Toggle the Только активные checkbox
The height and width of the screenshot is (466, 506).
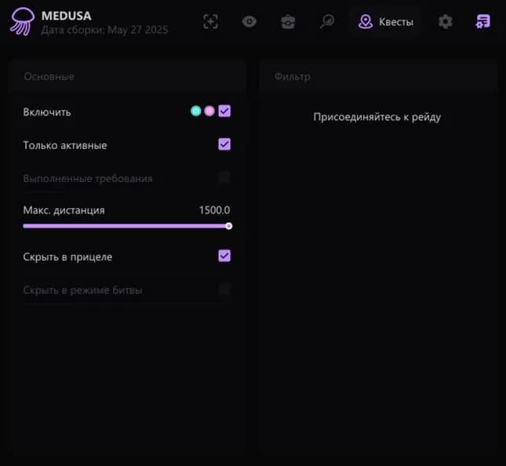pos(224,144)
